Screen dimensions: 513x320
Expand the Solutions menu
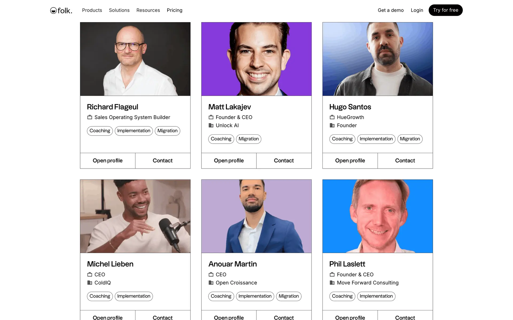click(x=119, y=10)
